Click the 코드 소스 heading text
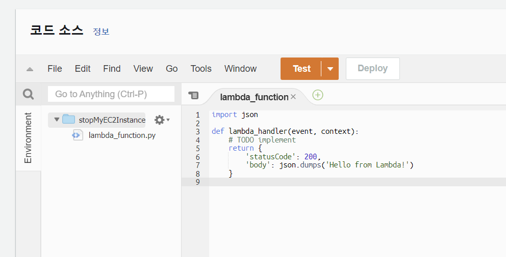The width and height of the screenshot is (506, 257). pyautogui.click(x=57, y=30)
